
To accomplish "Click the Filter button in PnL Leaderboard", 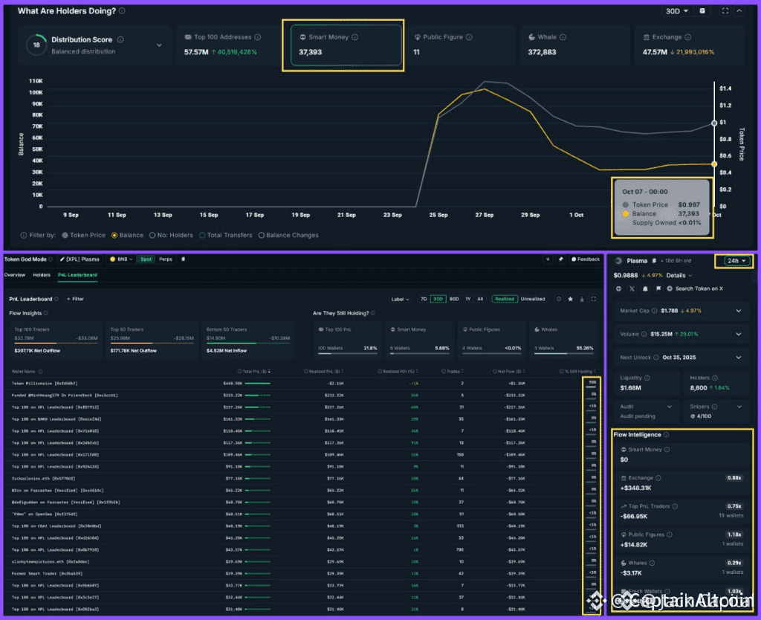I will (x=75, y=299).
